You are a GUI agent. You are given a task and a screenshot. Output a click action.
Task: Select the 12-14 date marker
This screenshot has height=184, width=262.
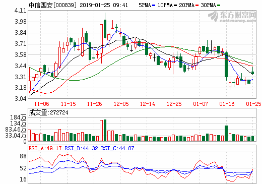point(147,104)
